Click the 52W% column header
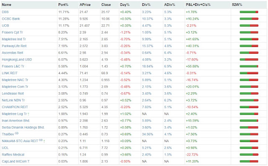Screen dimensions: 268x166 pyautogui.click(x=237, y=5)
